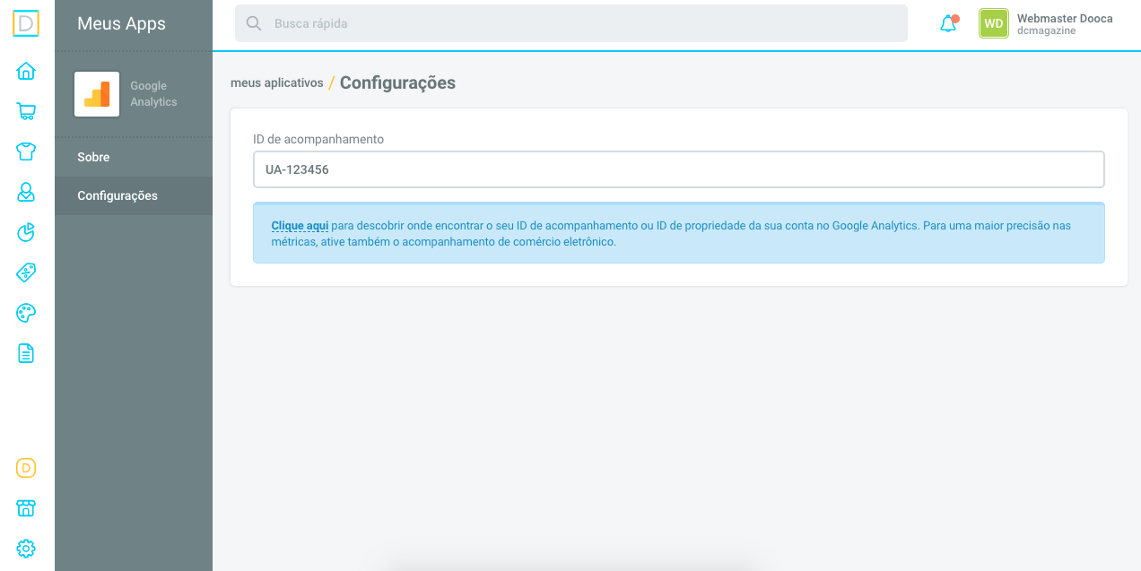Viewport: 1141px width, 571px height.
Task: Click the search magnifier icon
Action: [x=254, y=23]
